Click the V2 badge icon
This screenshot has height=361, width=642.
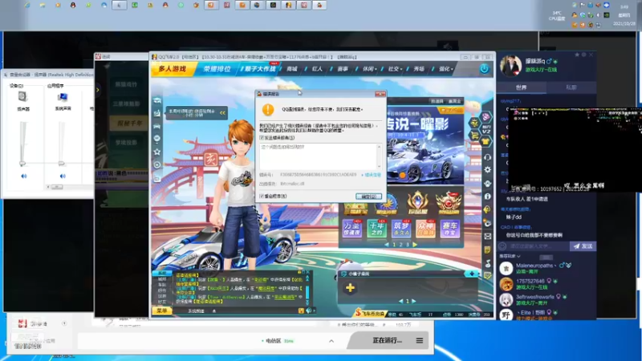(x=486, y=129)
